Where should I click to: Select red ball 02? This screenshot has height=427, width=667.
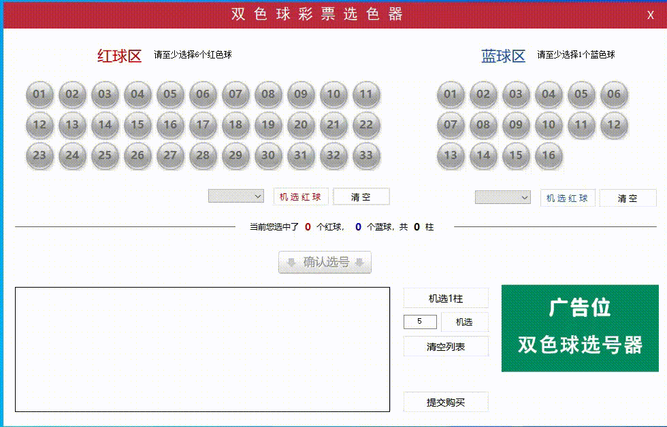click(72, 95)
